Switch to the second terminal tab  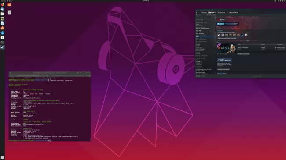click(x=69, y=76)
